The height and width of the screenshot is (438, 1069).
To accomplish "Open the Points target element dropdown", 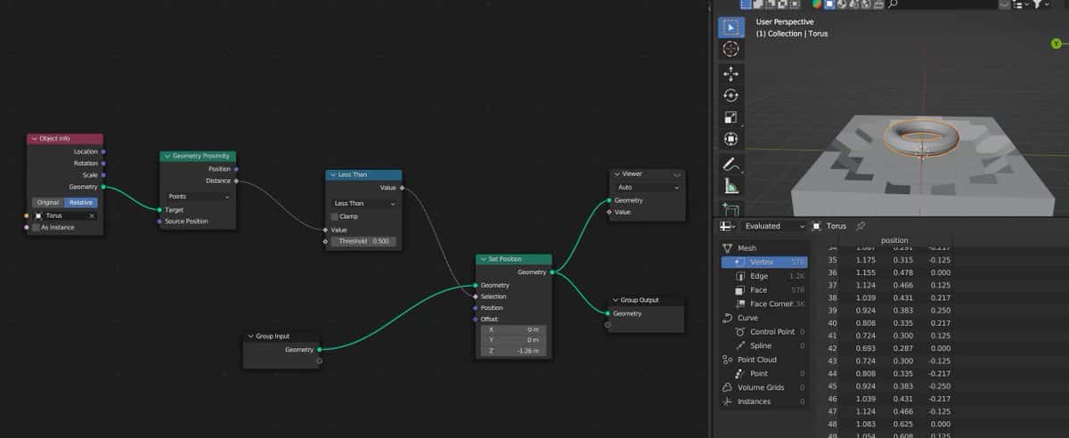I will pyautogui.click(x=198, y=196).
